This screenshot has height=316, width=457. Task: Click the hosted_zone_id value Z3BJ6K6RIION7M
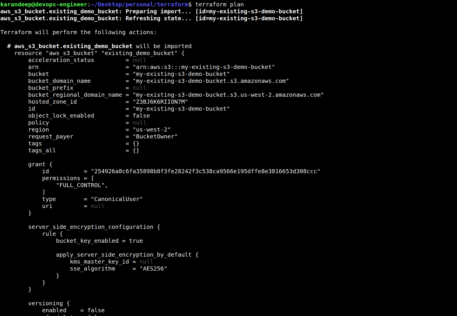click(160, 102)
